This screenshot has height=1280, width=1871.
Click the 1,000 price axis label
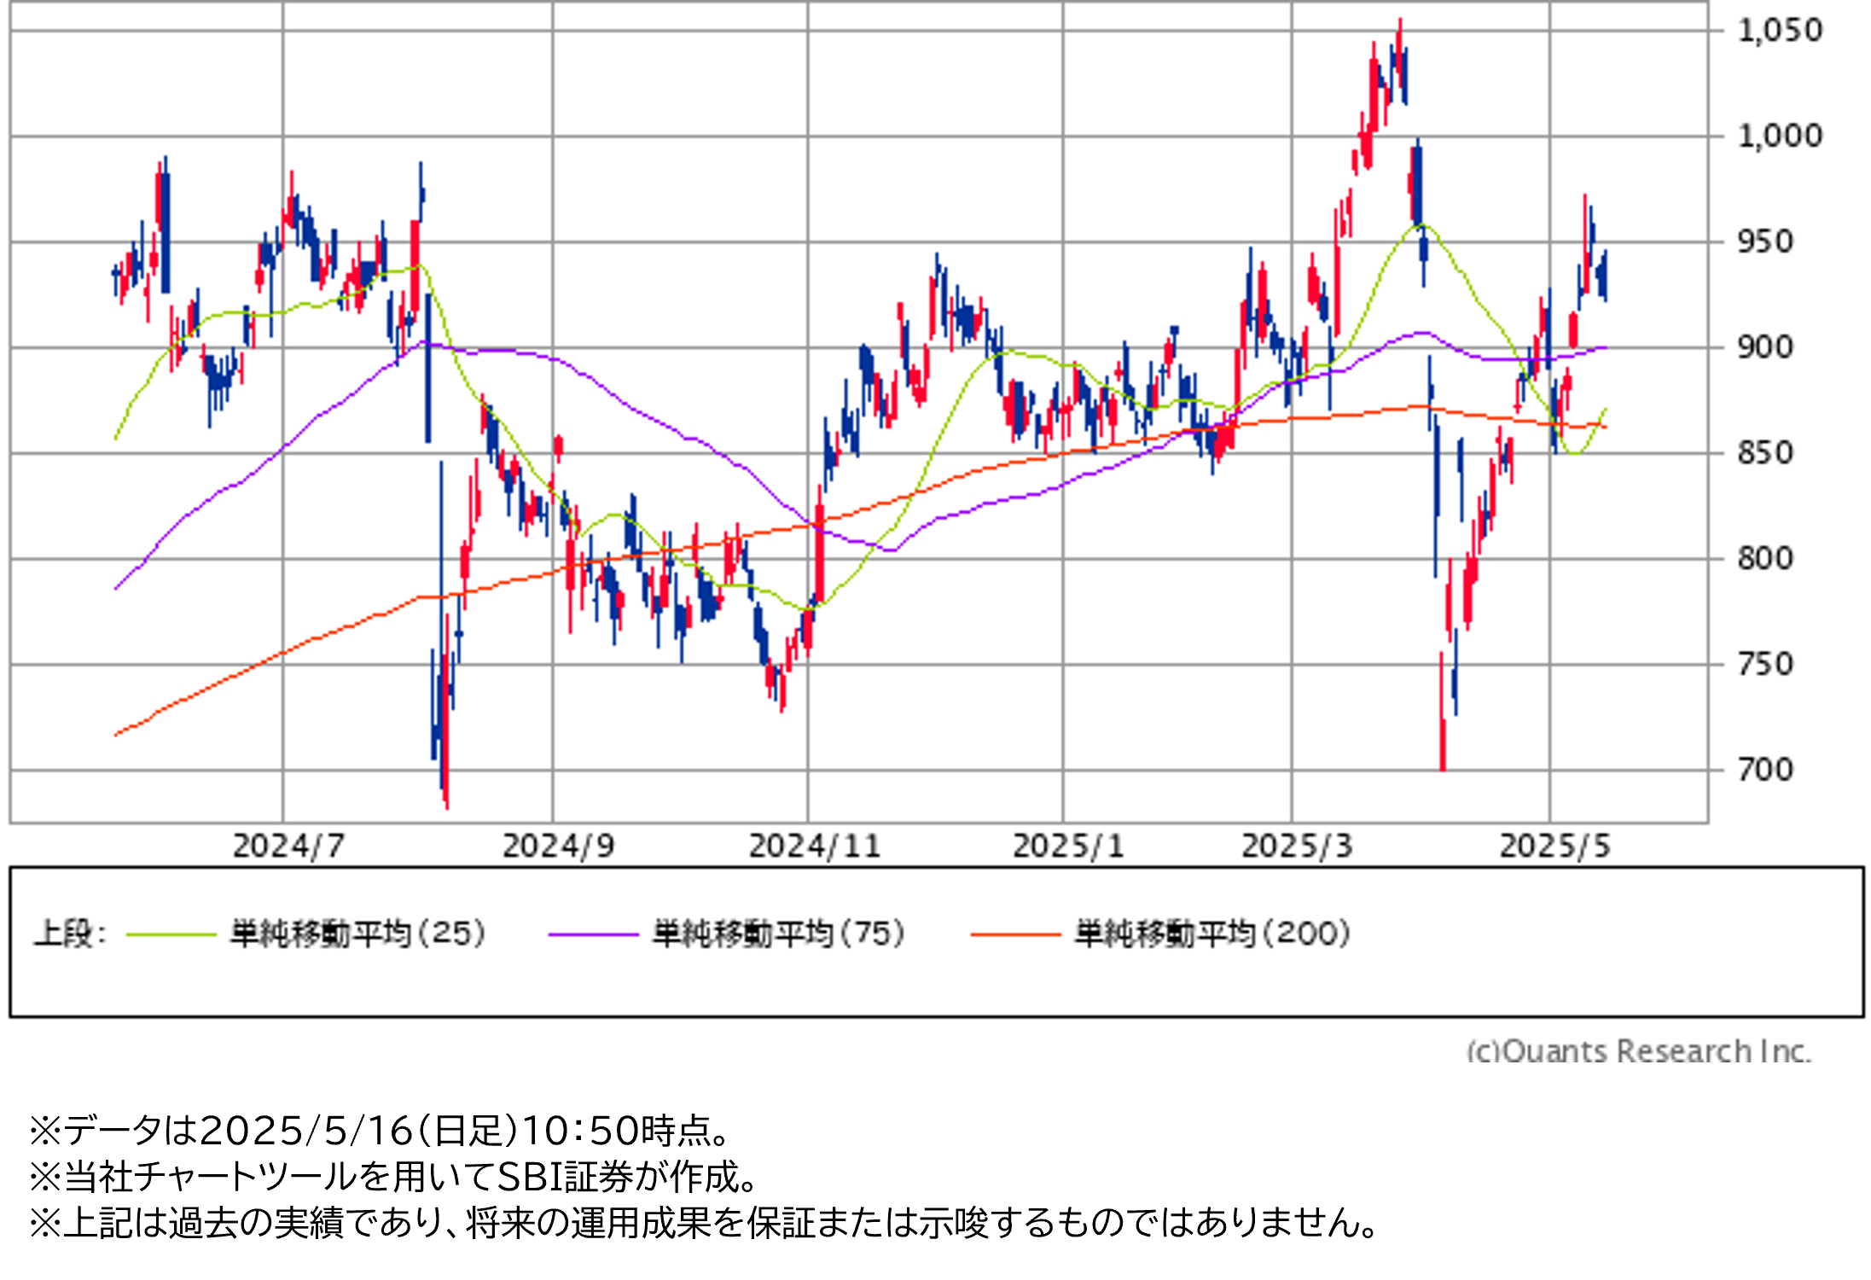[x=1780, y=136]
